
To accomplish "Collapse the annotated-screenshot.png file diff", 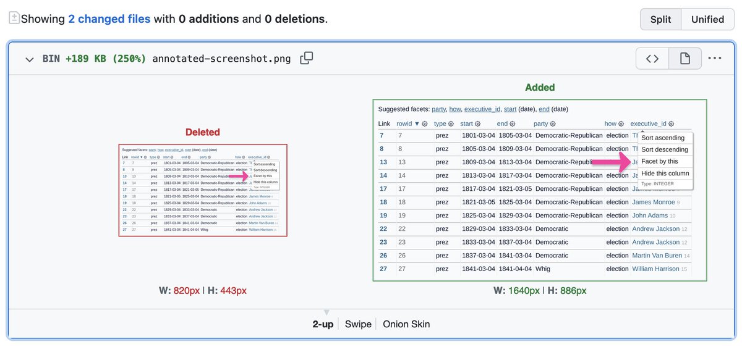I will (29, 59).
